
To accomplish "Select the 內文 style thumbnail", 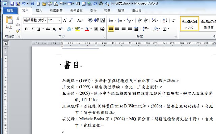I will (190, 24).
